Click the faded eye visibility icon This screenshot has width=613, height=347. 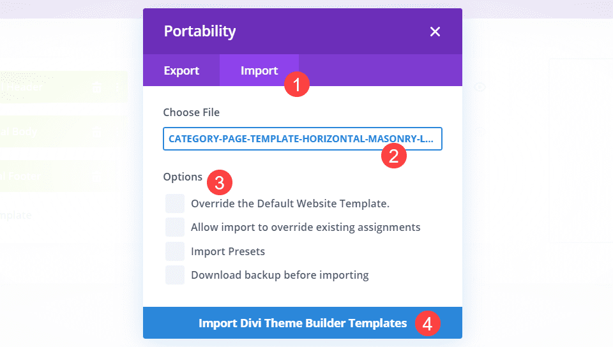click(x=479, y=87)
